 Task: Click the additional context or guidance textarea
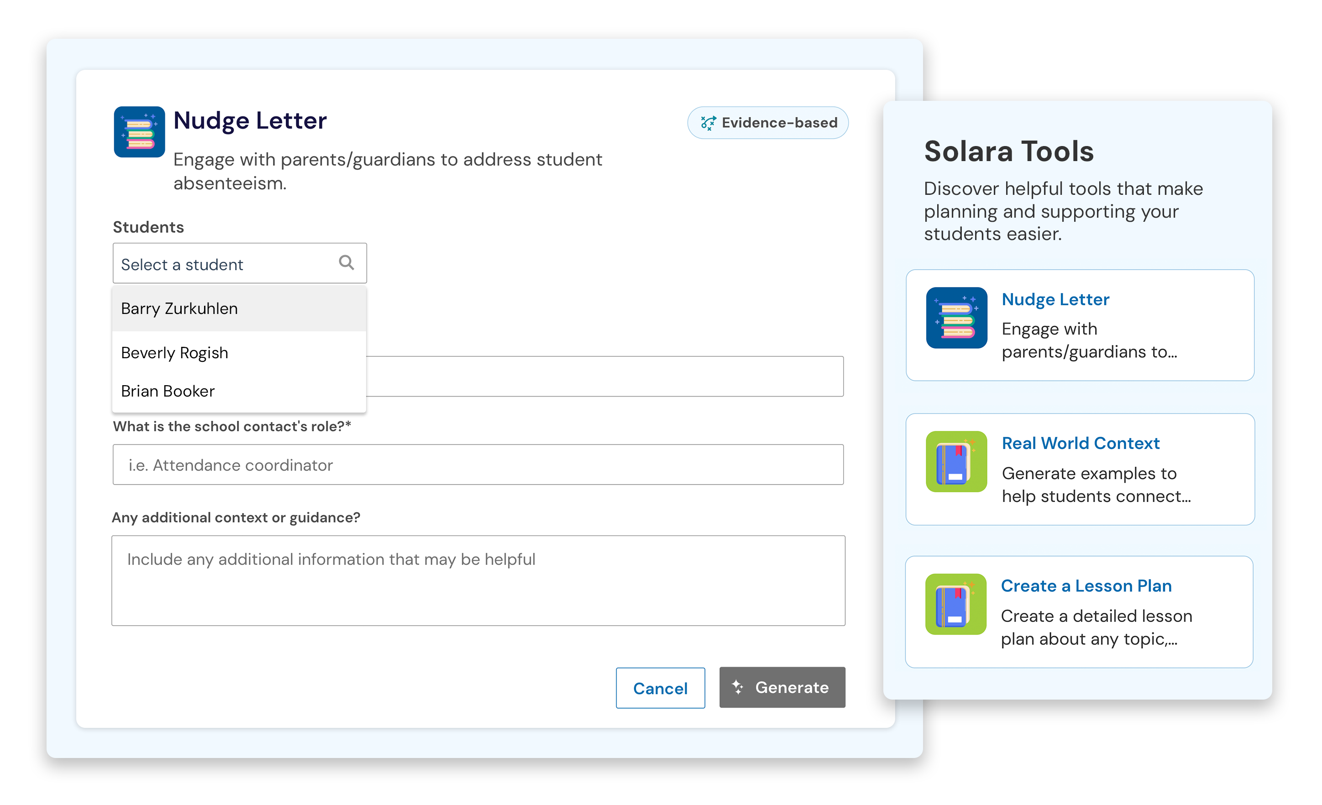coord(478,580)
